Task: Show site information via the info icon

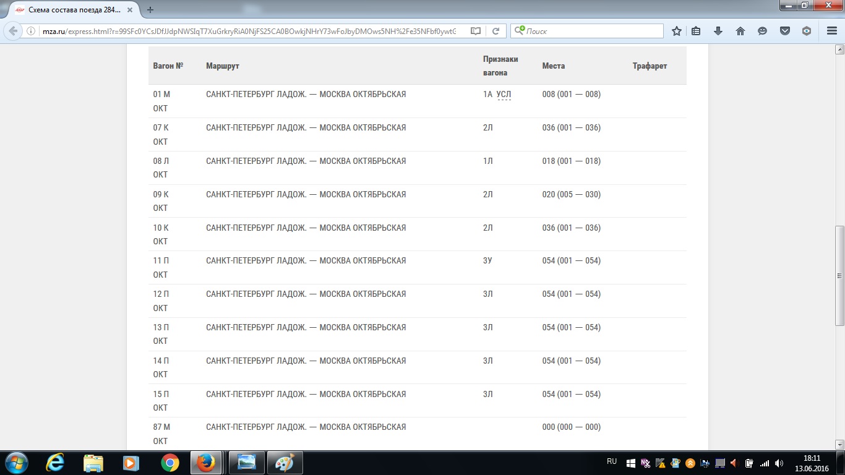Action: tap(32, 31)
